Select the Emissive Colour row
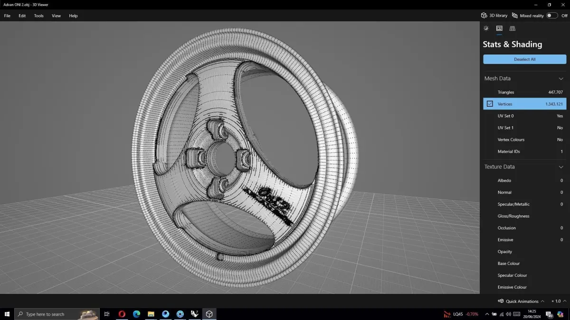The width and height of the screenshot is (570, 320). point(524,287)
